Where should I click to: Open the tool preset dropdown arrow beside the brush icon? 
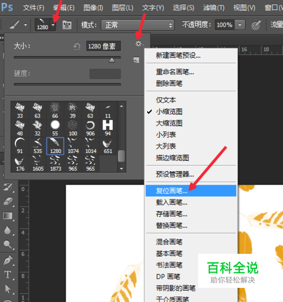(25, 25)
